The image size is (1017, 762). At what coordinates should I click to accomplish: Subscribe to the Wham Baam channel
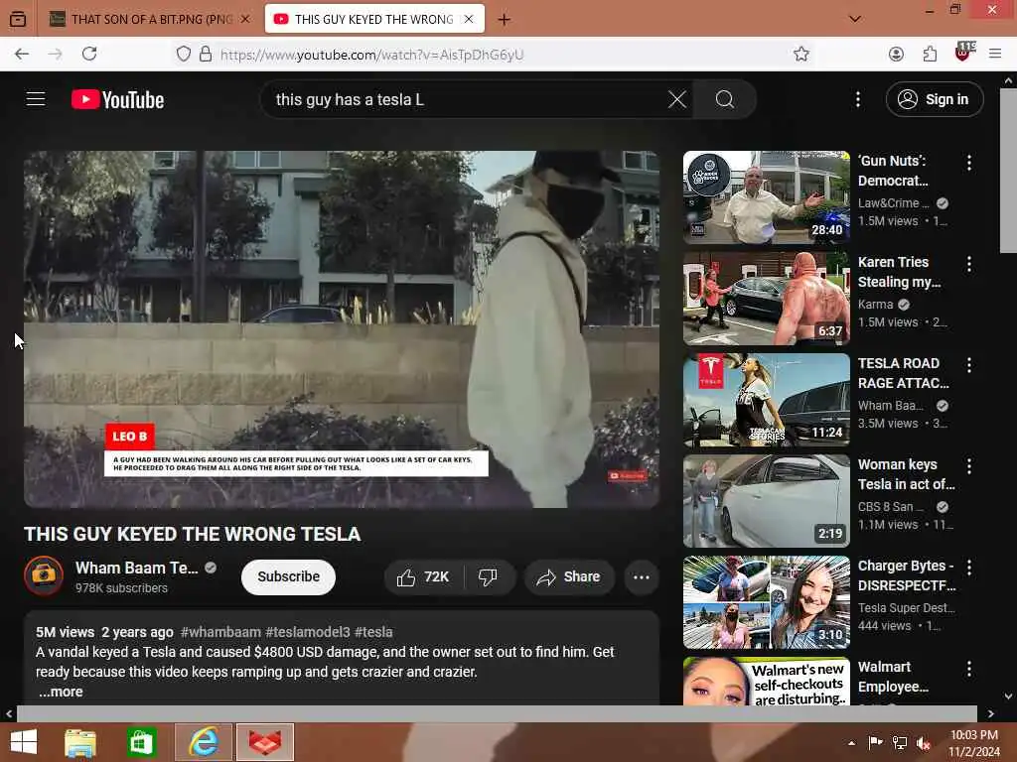[288, 576]
